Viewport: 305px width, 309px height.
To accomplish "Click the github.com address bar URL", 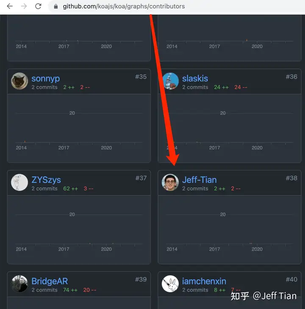I will click(x=124, y=6).
